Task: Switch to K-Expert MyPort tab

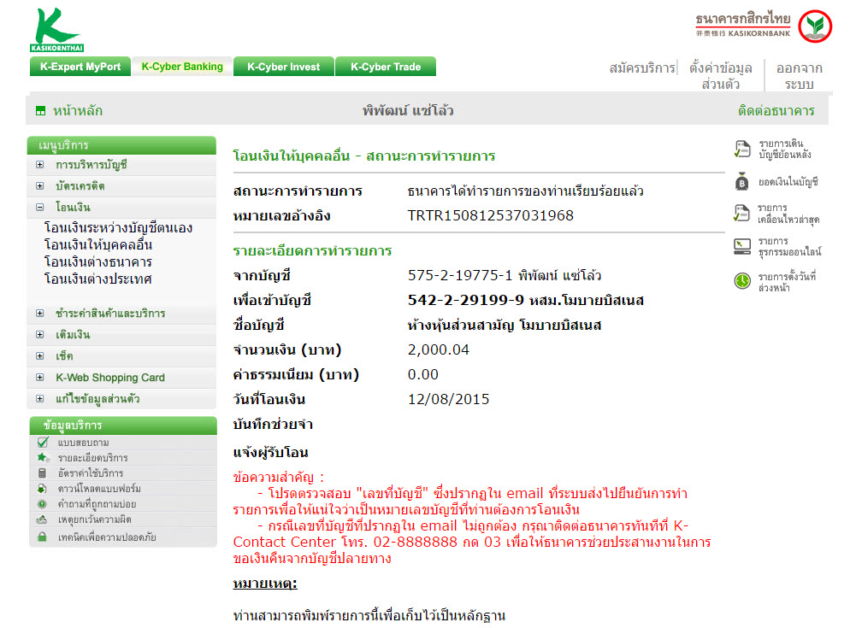Action: coord(80,66)
